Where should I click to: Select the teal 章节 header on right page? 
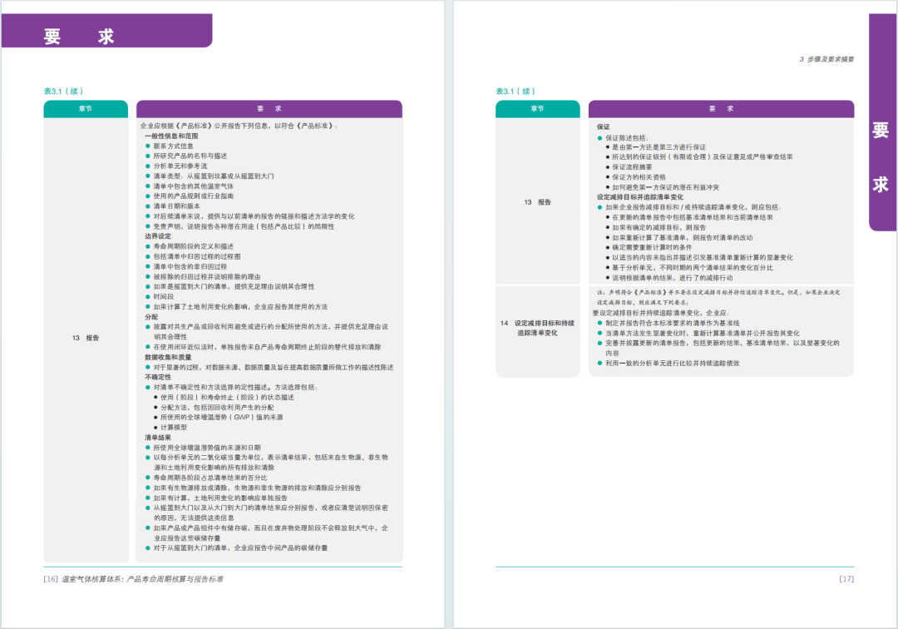538,109
